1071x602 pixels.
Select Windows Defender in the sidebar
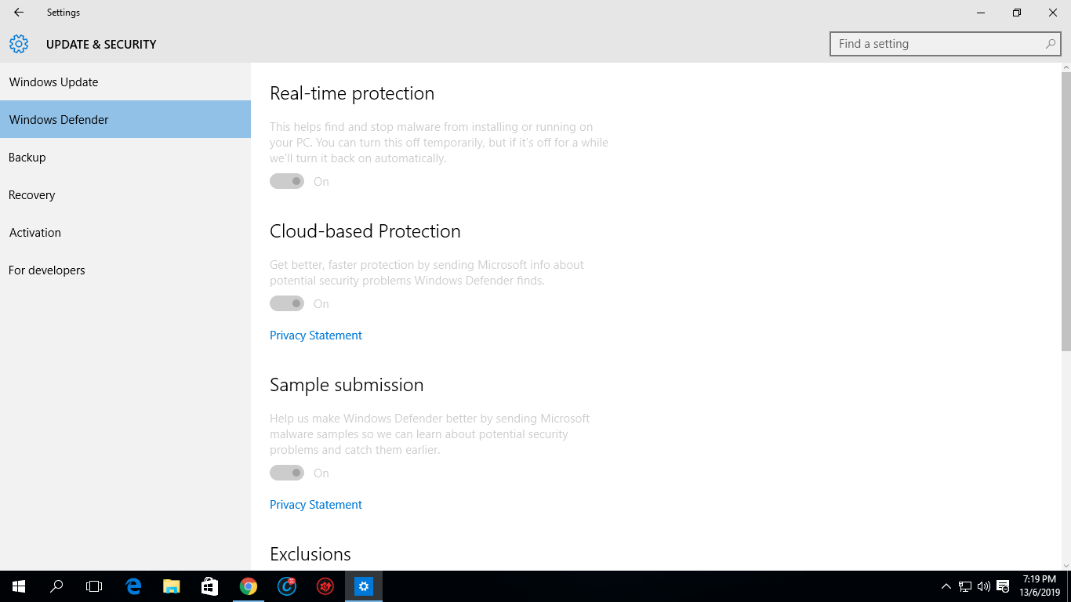(x=125, y=119)
